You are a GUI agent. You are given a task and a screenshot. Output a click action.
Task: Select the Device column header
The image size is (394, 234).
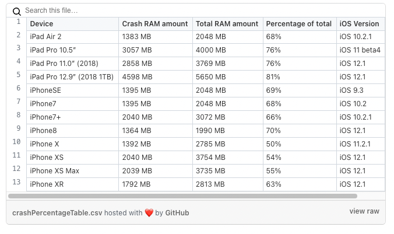point(72,24)
